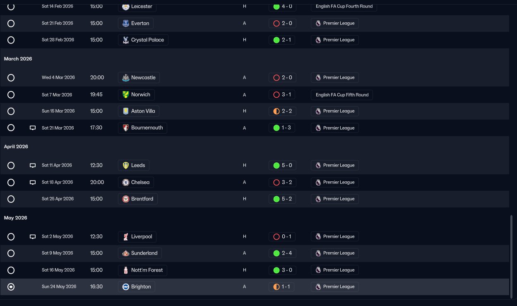Open the English FA Cup Fifth Round competition
This screenshot has width=517, height=306.
pyautogui.click(x=342, y=95)
